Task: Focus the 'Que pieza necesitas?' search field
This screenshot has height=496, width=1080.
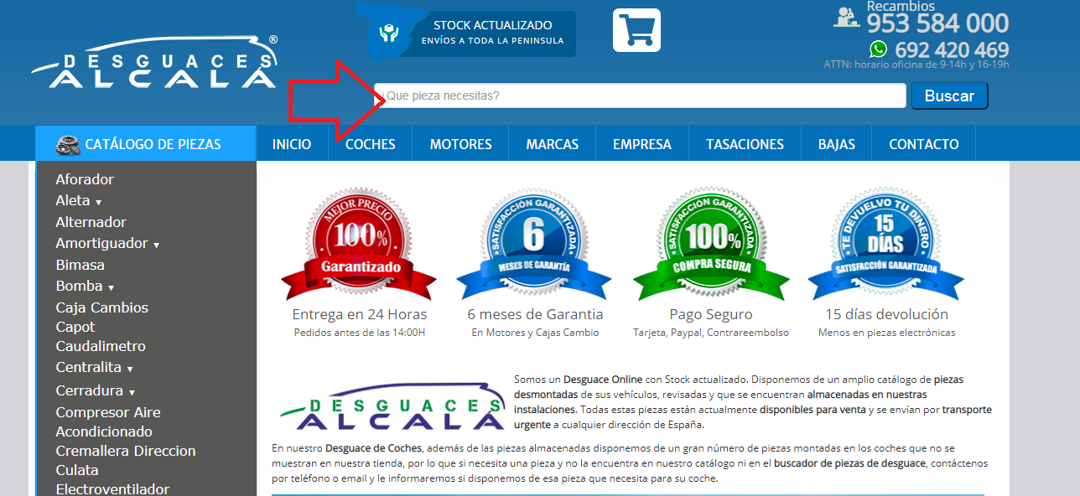Action: point(640,96)
